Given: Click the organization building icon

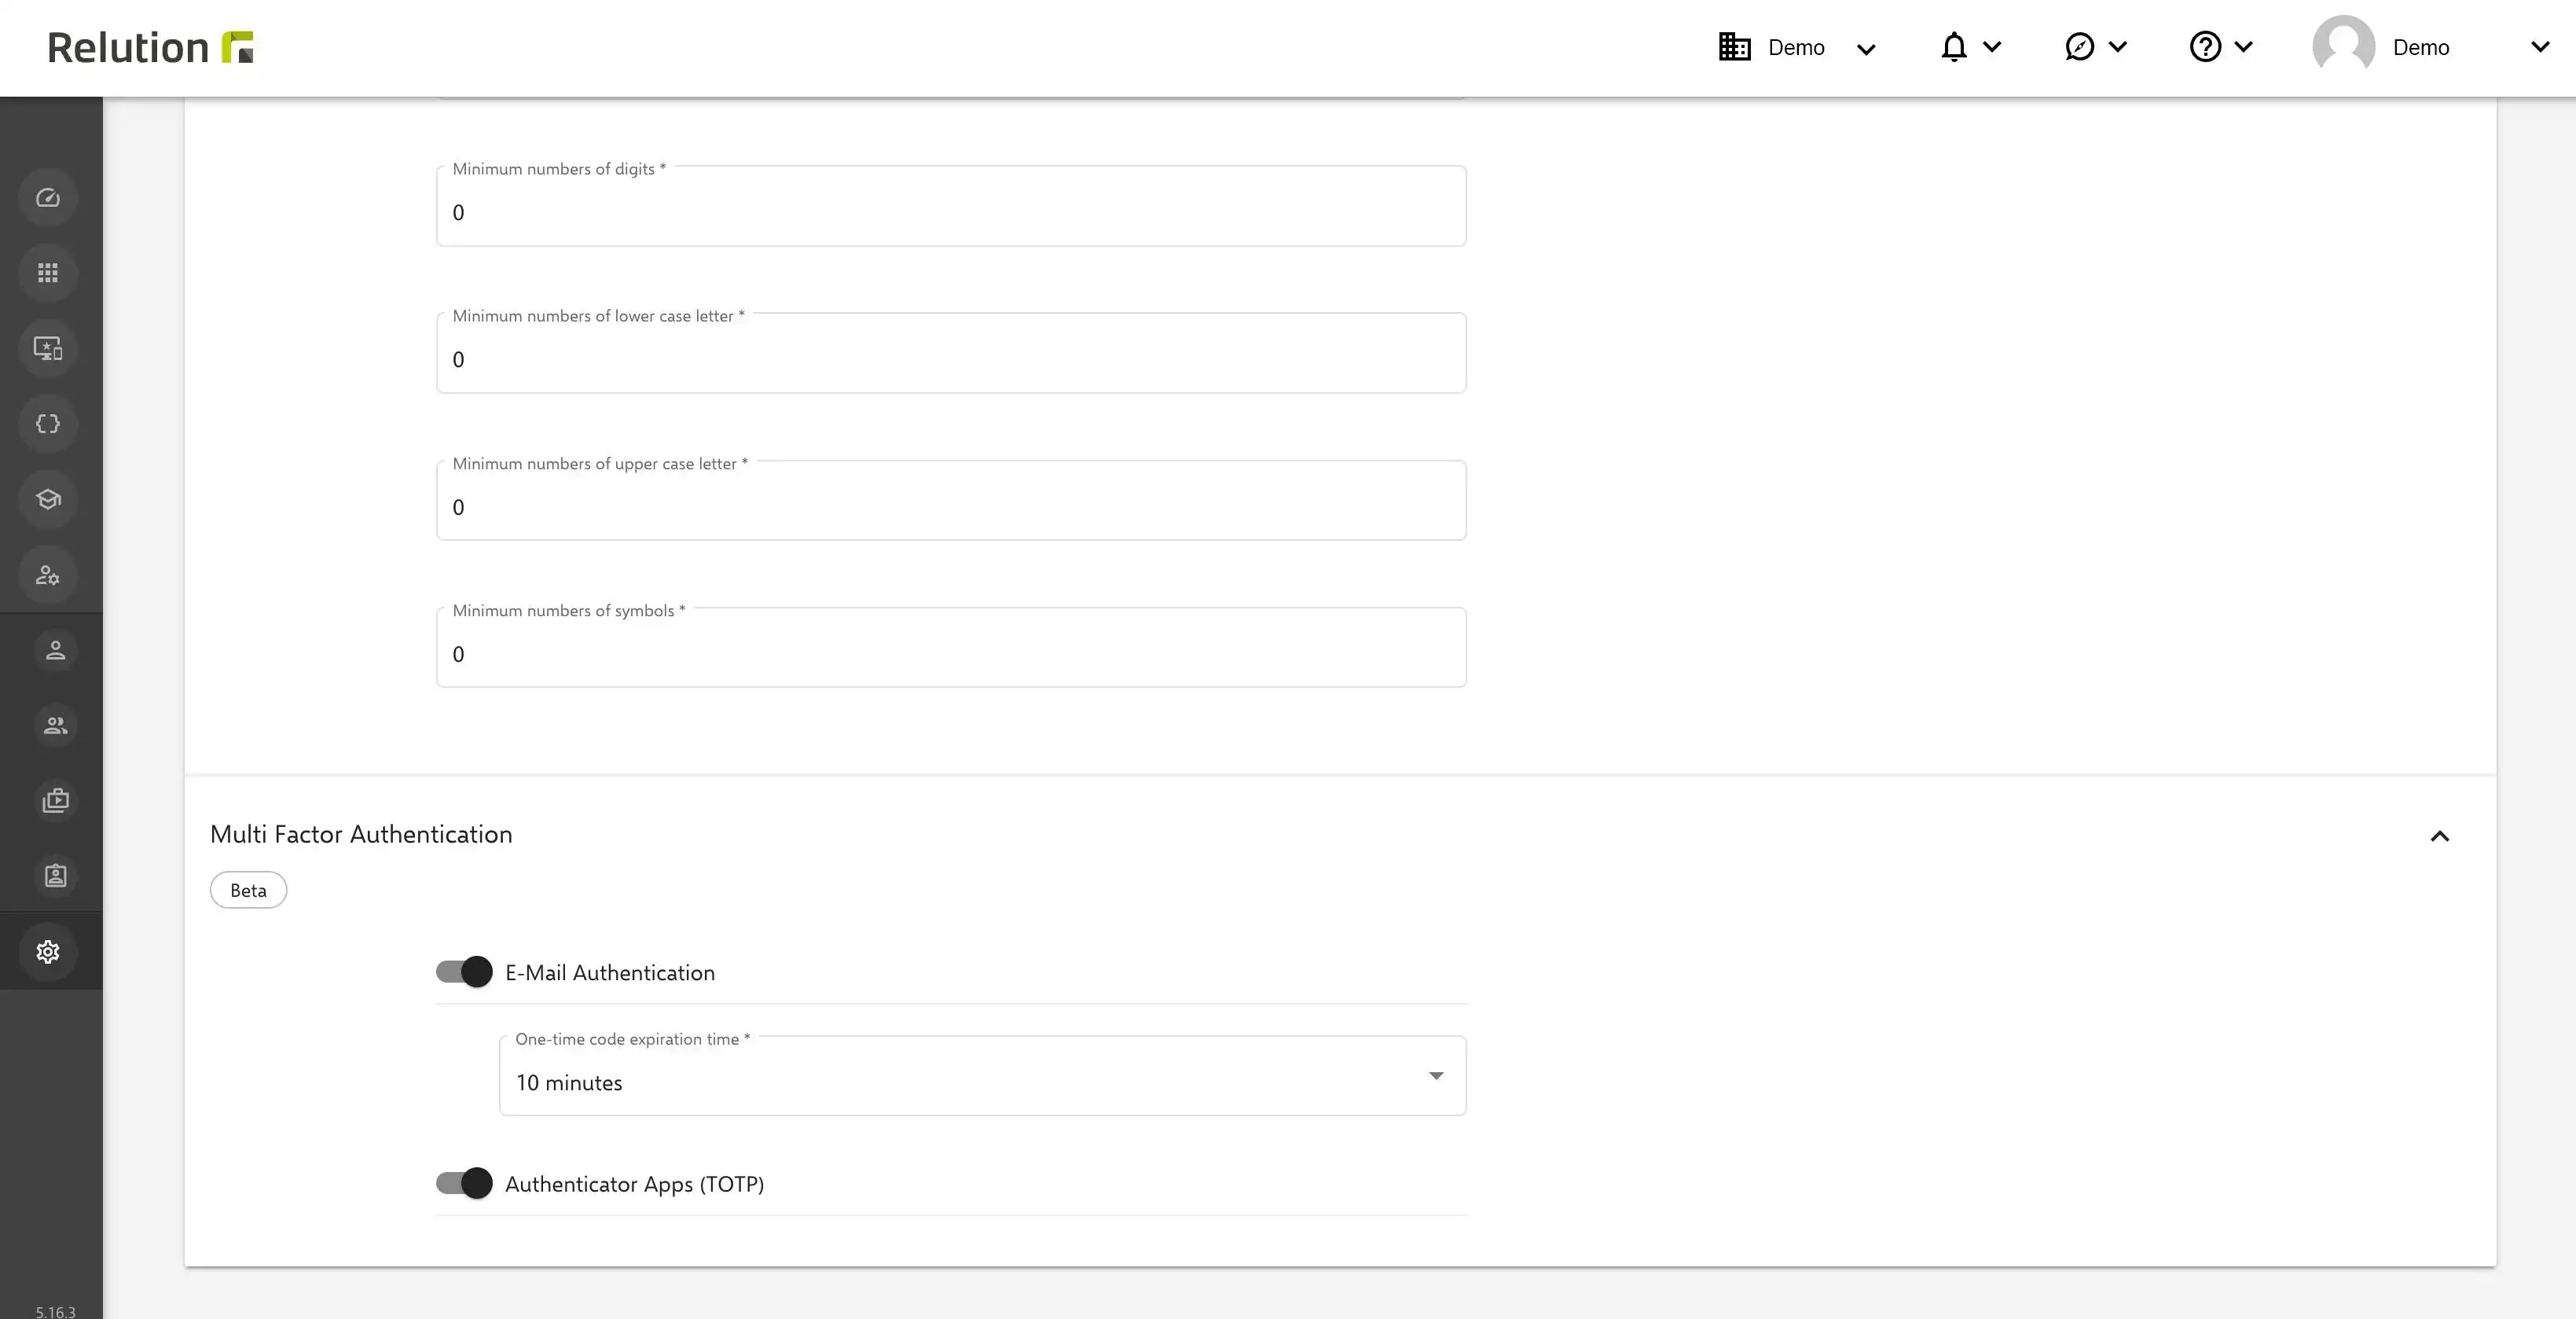Looking at the screenshot, I should coord(1734,47).
